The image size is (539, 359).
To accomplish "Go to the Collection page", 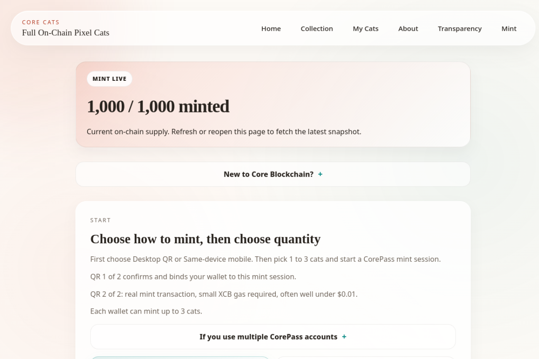I will coord(317,29).
